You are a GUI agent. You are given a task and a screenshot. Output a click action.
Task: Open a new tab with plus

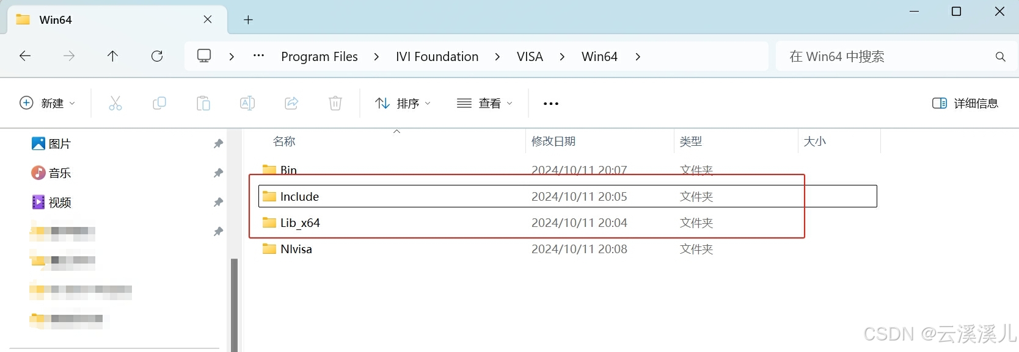[x=248, y=20]
